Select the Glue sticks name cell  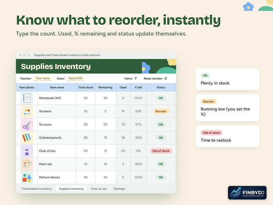(x=57, y=151)
